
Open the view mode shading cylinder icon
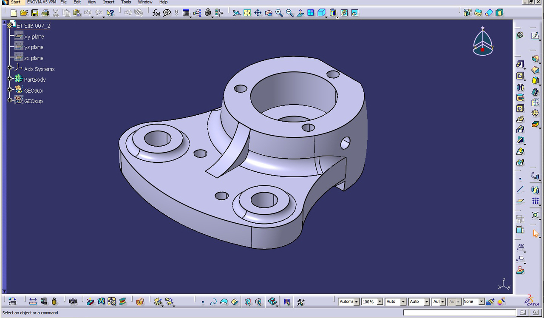(333, 13)
